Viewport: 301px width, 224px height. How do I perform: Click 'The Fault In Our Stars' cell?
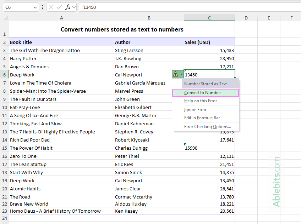pyautogui.click(x=61, y=99)
